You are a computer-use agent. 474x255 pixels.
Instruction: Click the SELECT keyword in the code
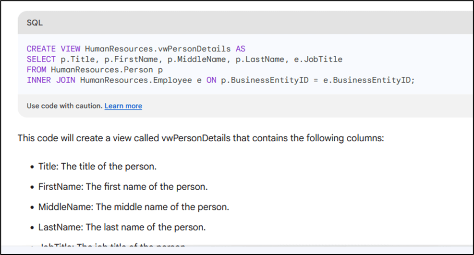[x=41, y=59]
